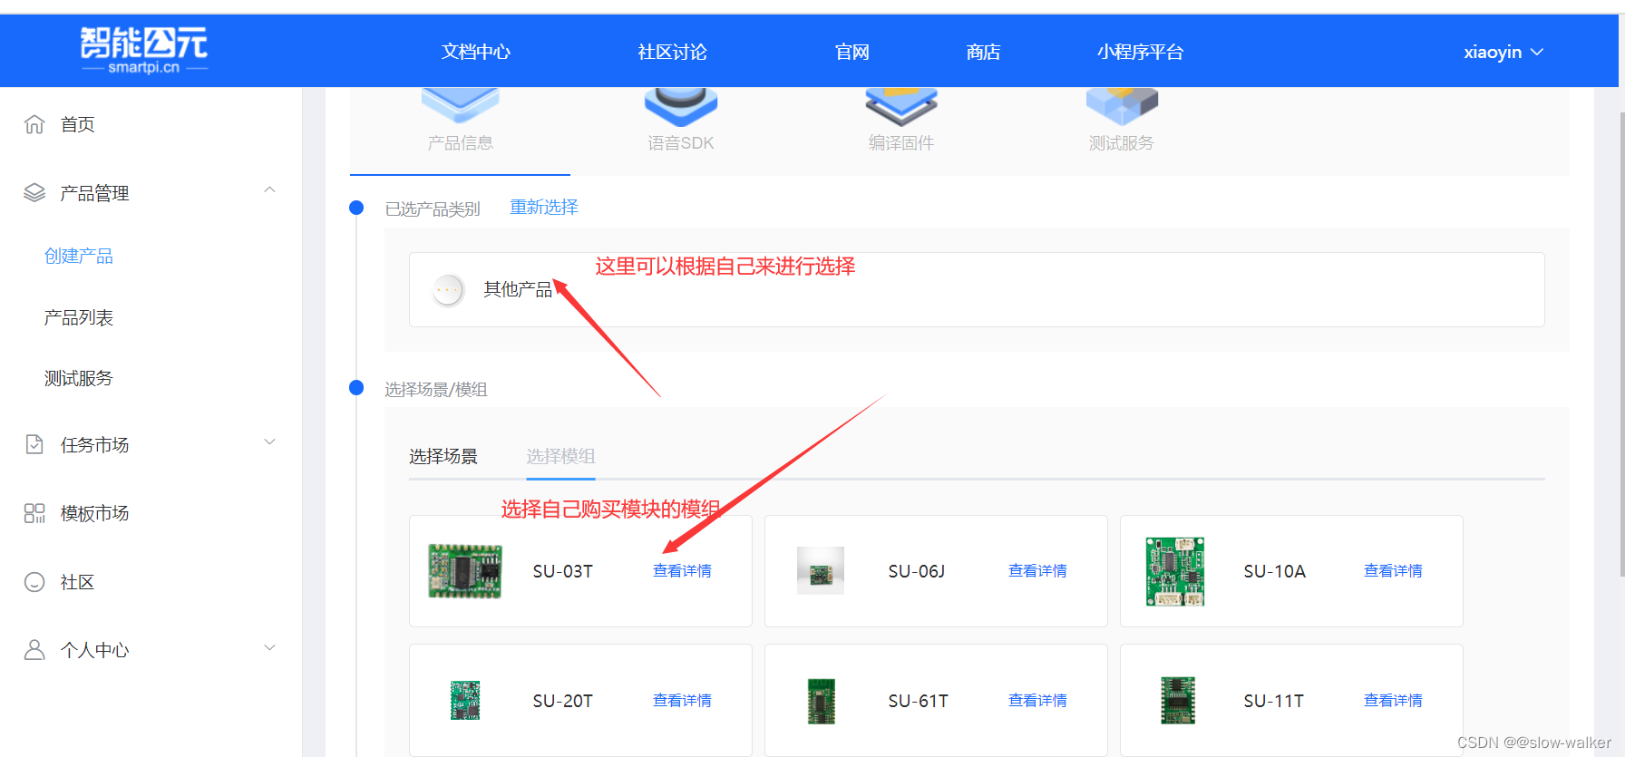Click 查看详情 for SU-61T

pos(1038,701)
